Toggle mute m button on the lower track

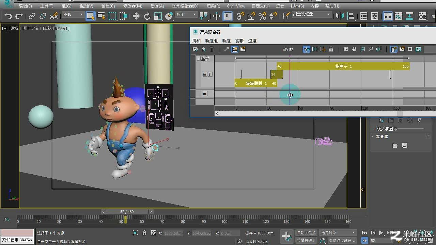(205, 94)
